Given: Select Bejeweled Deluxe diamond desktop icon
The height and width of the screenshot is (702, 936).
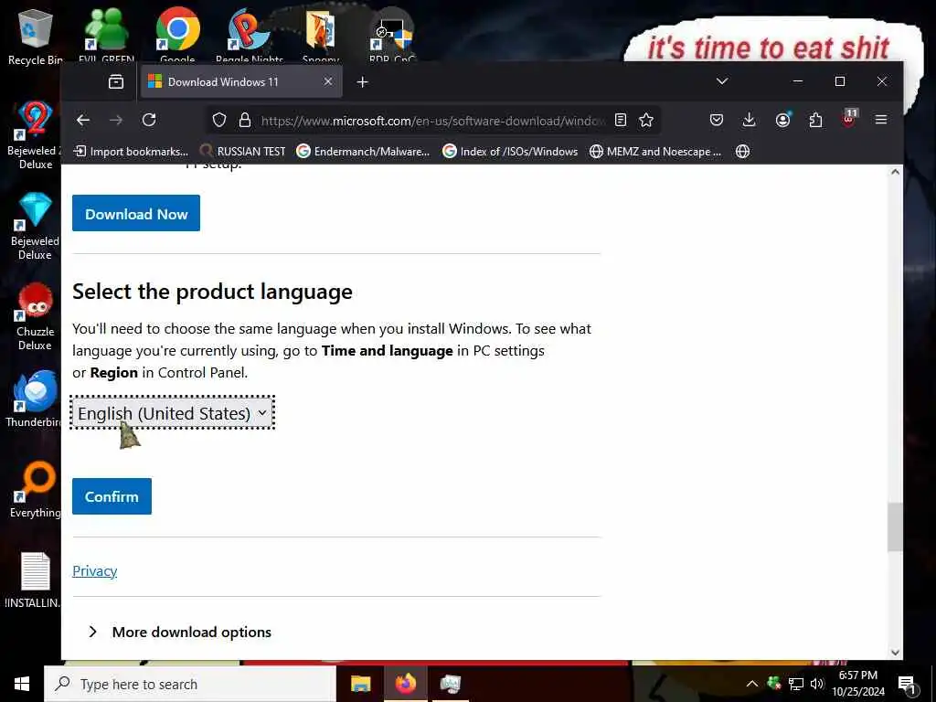Looking at the screenshot, I should [35, 226].
